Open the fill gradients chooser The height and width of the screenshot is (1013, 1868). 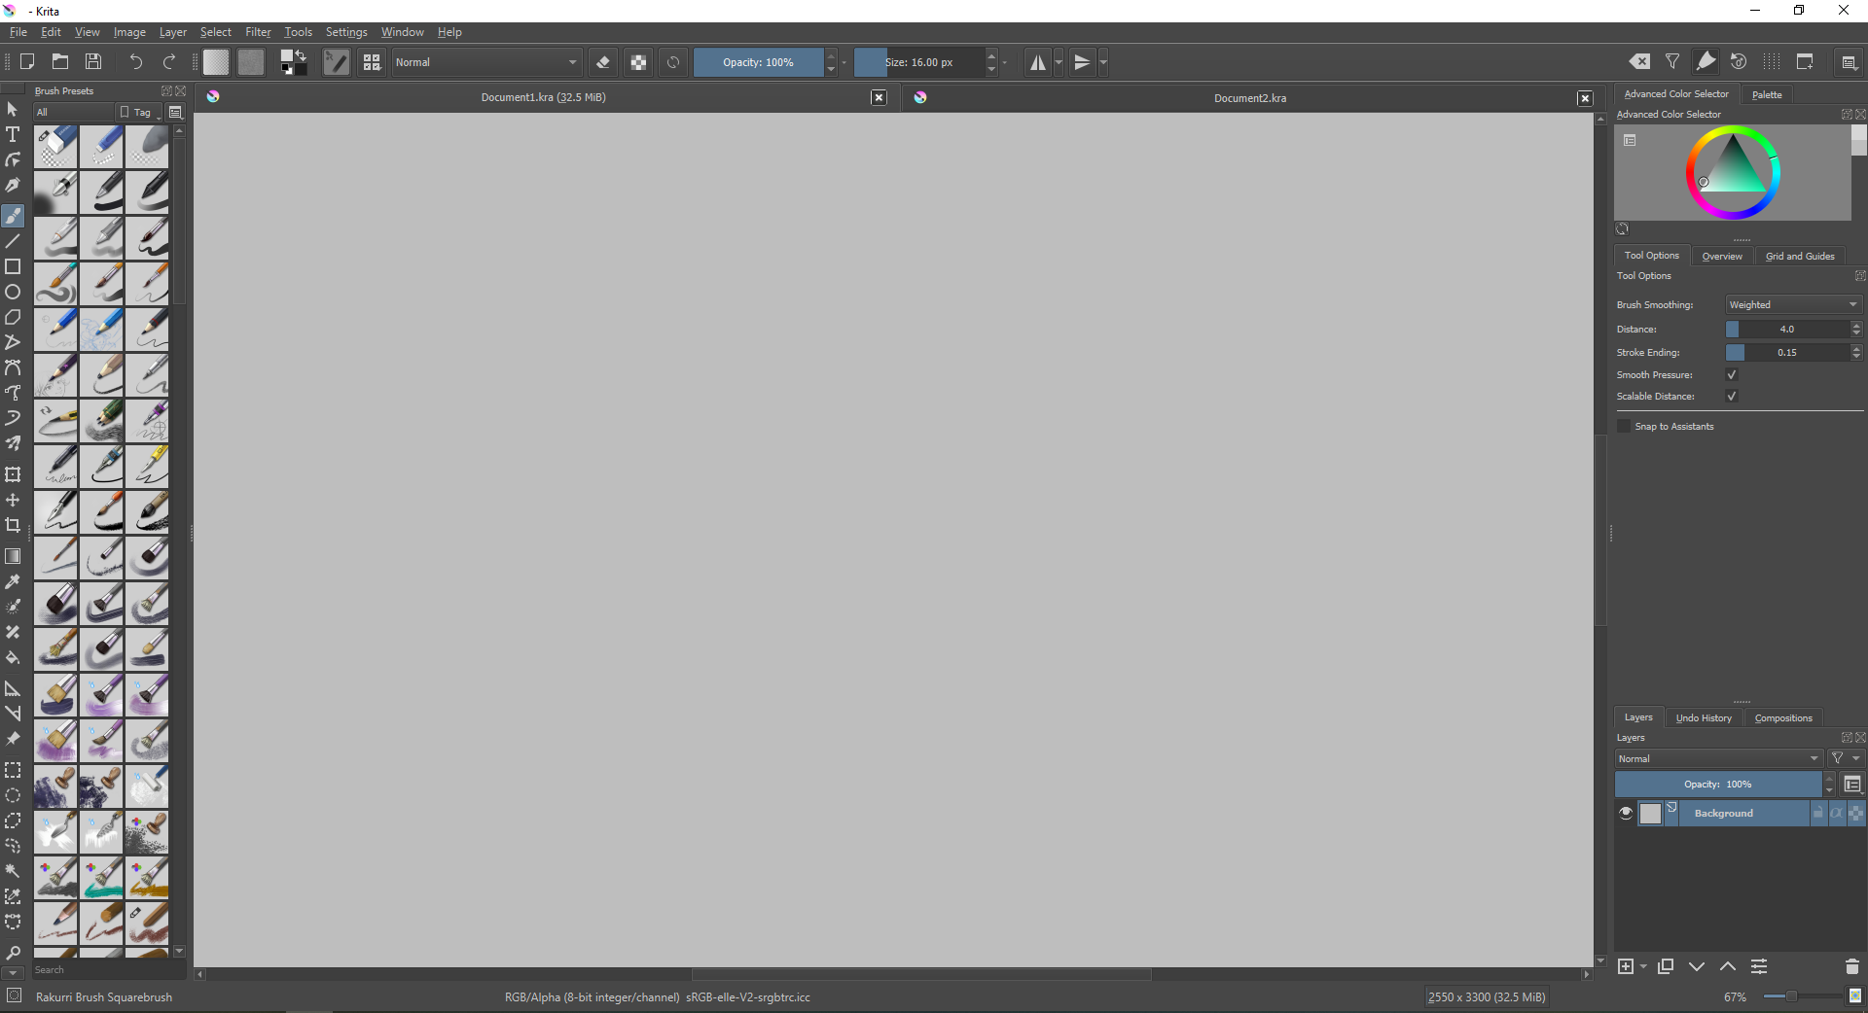[216, 62]
